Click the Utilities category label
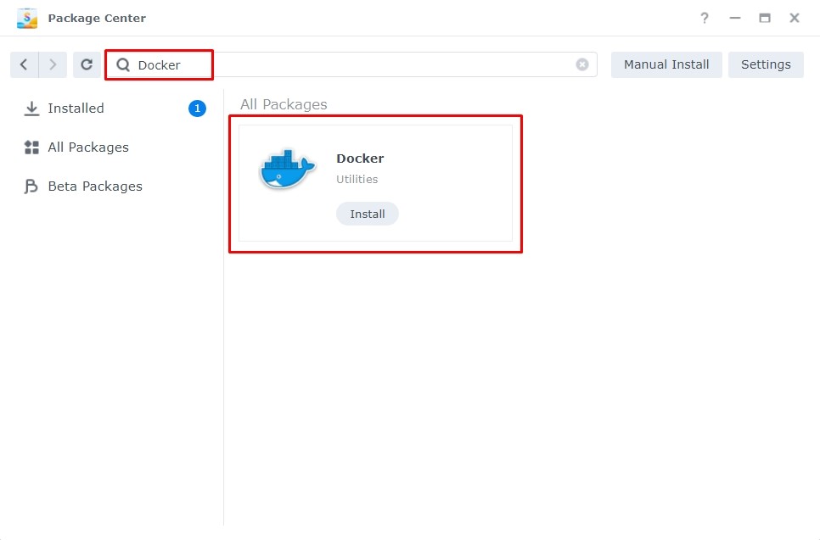The height and width of the screenshot is (540, 820). 357,179
